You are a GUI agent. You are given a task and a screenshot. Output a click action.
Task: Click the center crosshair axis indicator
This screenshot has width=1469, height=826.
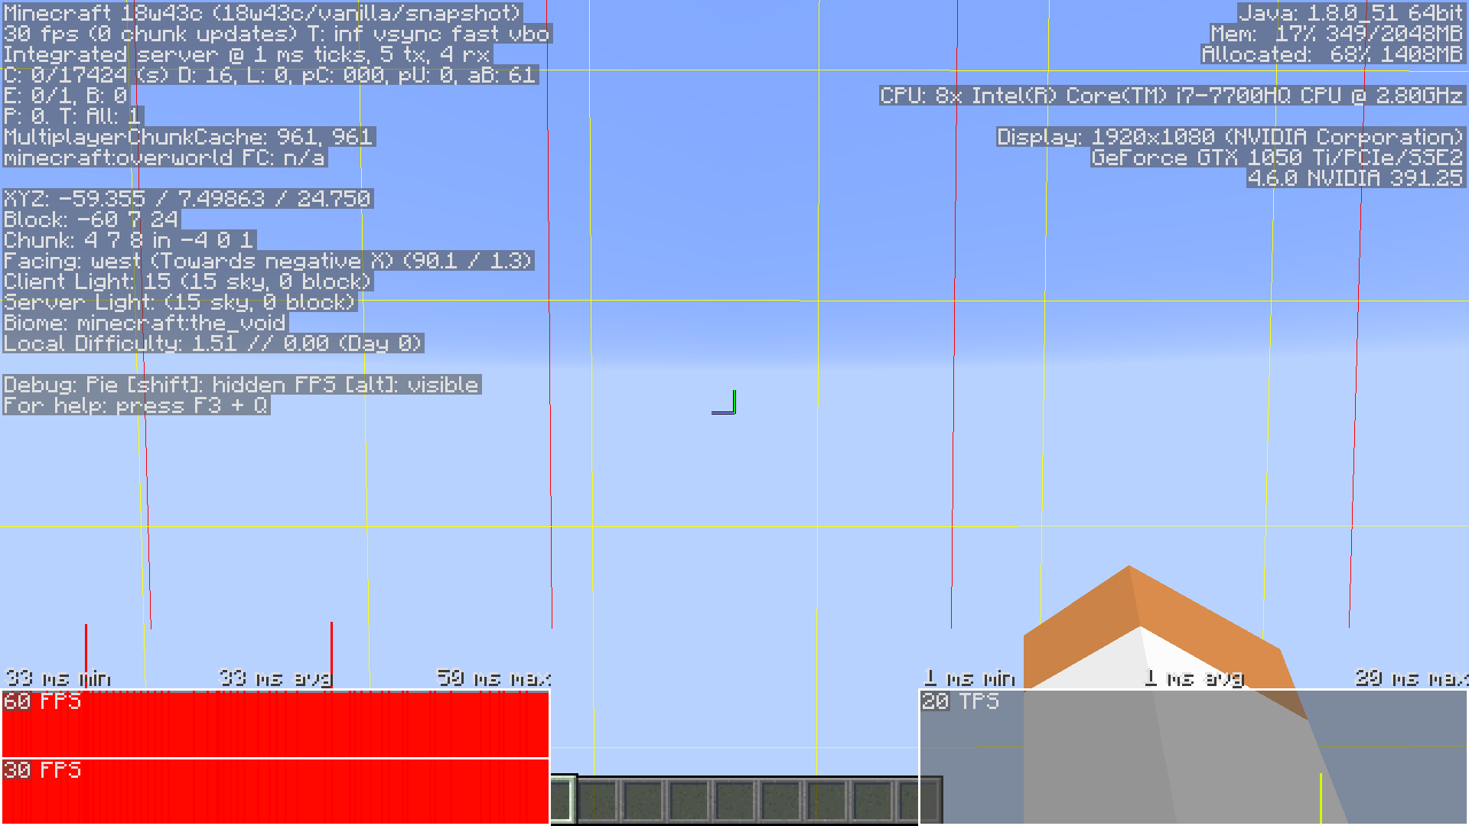pyautogui.click(x=725, y=403)
